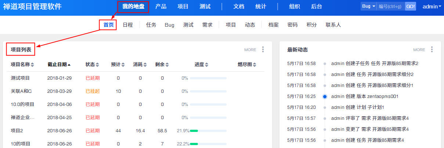
Task: Expand the Bug search type dropdown
Action: (x=368, y=7)
